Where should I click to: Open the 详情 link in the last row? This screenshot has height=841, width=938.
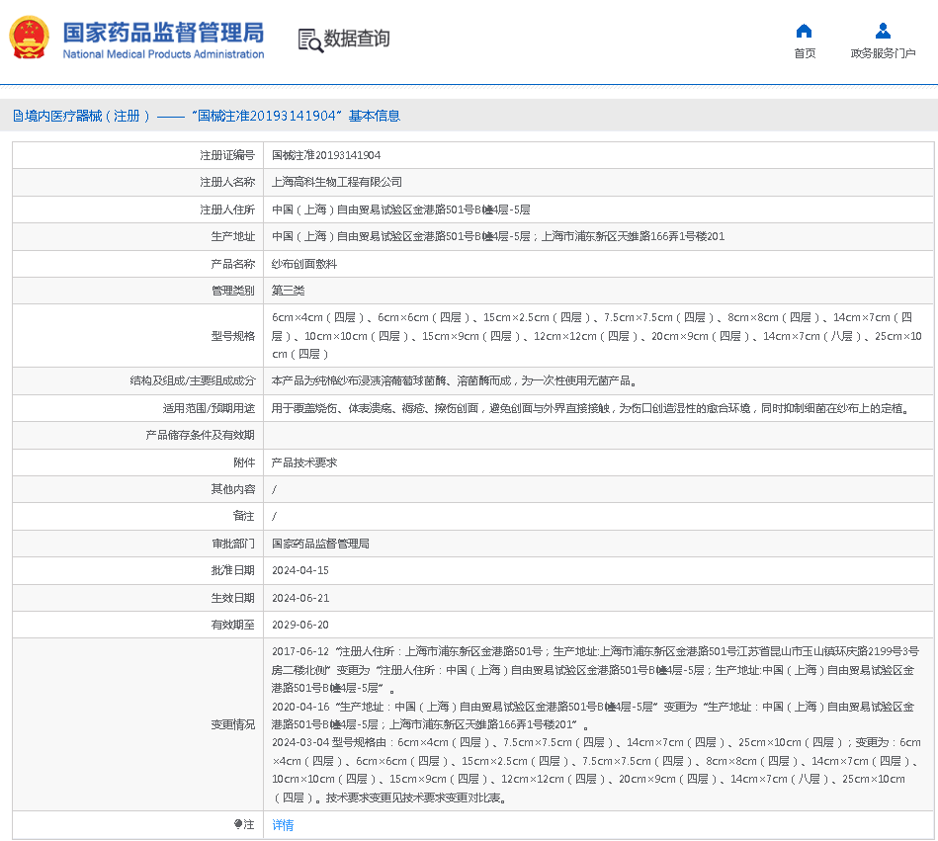tap(284, 825)
